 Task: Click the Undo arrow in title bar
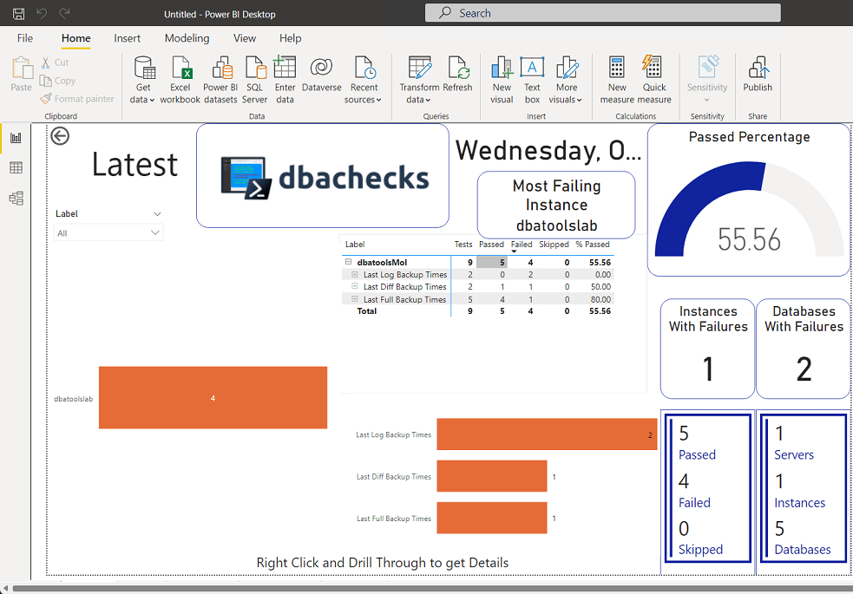[42, 13]
